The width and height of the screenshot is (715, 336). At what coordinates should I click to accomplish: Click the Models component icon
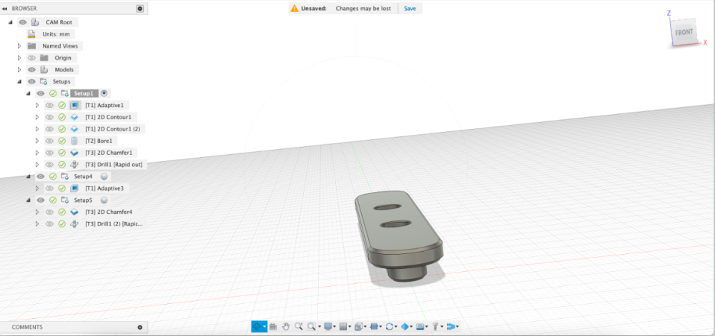[44, 70]
